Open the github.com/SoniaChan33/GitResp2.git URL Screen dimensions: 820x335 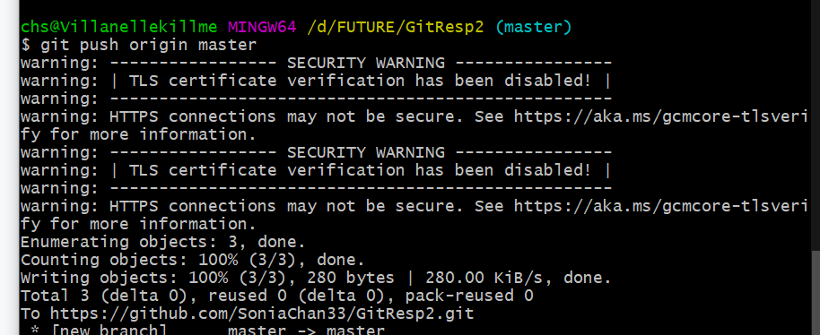(262, 314)
